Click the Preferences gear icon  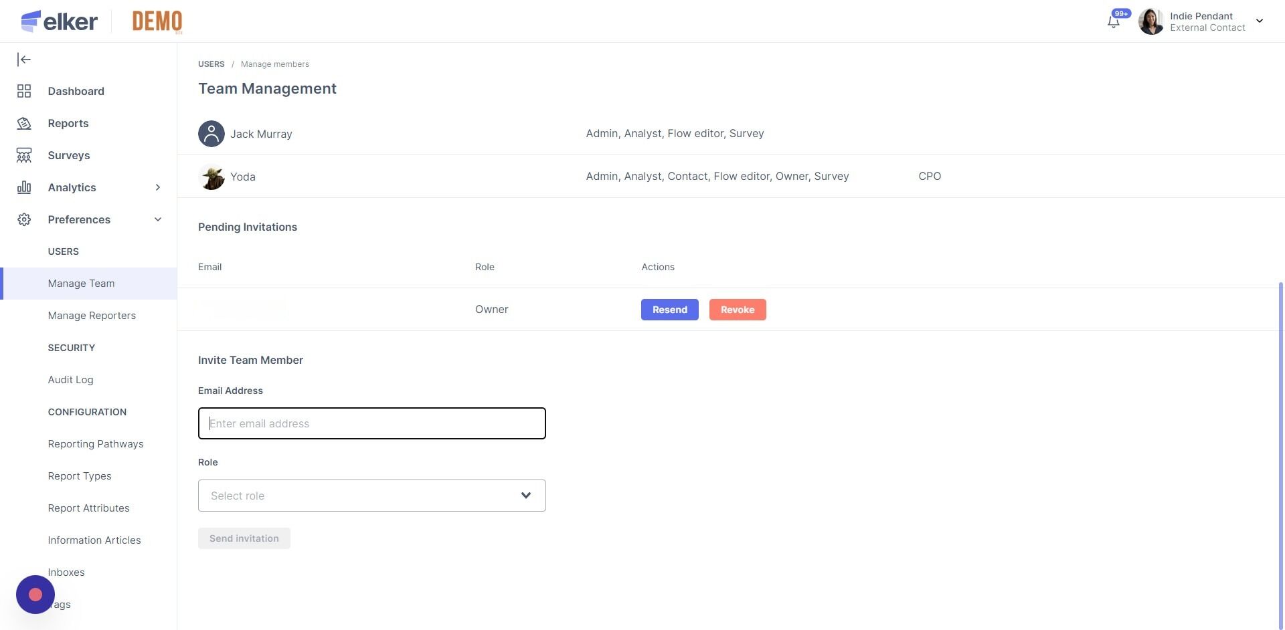point(24,219)
